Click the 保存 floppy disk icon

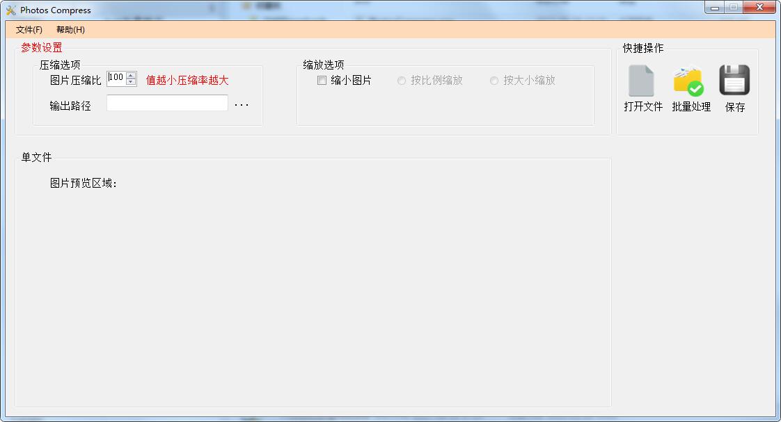[x=734, y=80]
